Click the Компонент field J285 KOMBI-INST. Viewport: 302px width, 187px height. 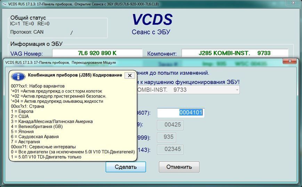click(235, 53)
